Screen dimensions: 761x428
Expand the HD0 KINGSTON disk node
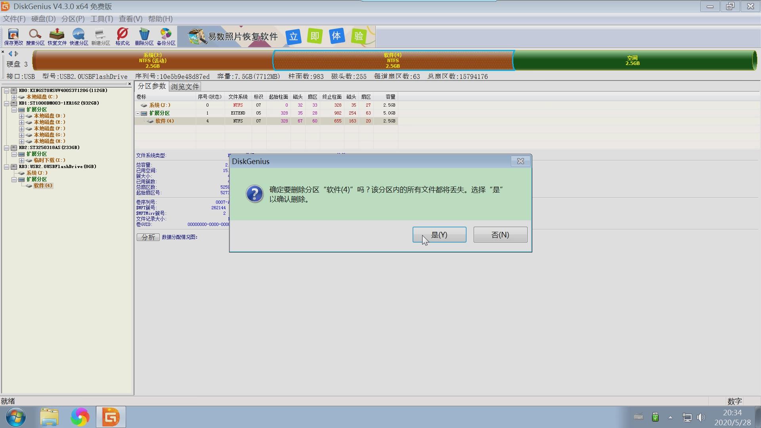[6, 90]
